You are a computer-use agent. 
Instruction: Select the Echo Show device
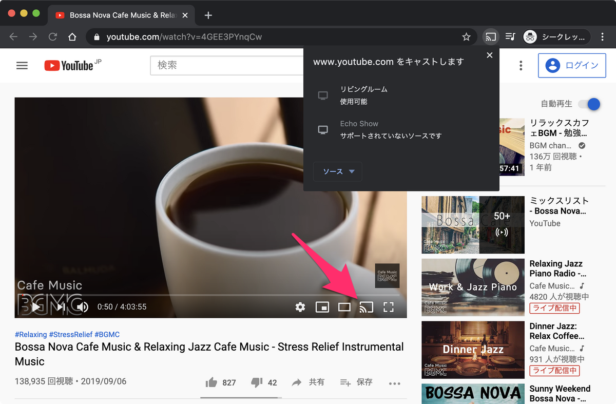click(401, 130)
